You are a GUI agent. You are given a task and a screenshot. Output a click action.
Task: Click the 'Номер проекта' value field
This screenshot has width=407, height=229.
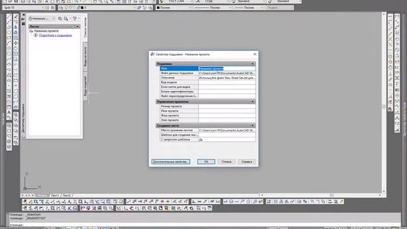coord(227,106)
